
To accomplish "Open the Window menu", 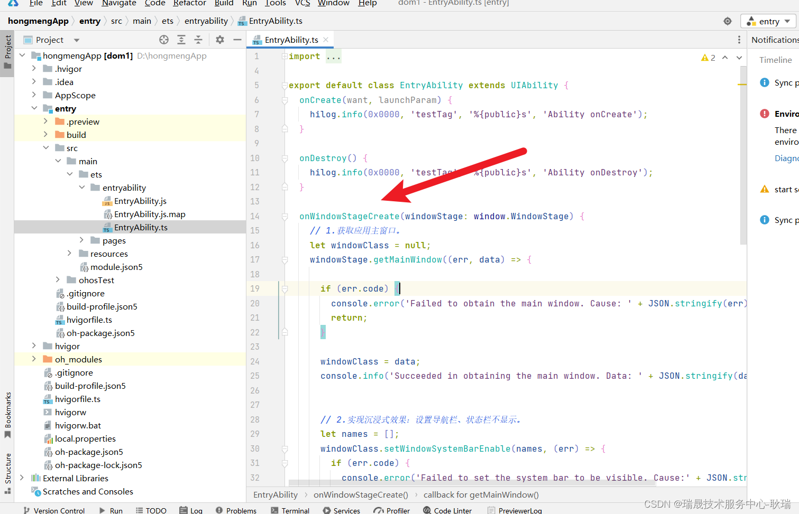I will pos(333,3).
